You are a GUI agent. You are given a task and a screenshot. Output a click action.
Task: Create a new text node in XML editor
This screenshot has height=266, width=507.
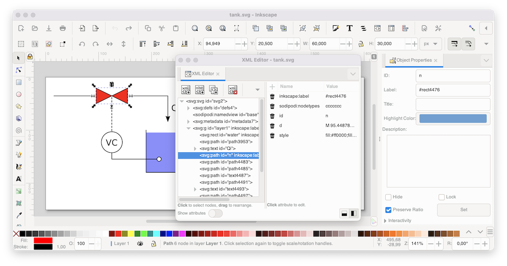click(199, 89)
